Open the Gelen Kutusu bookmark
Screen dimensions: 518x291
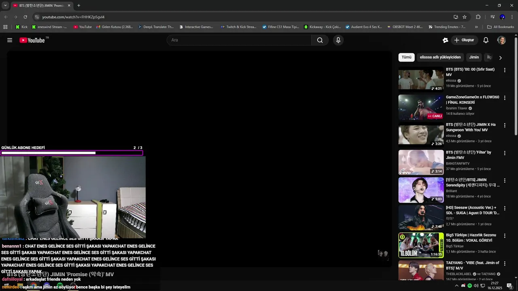(115, 27)
